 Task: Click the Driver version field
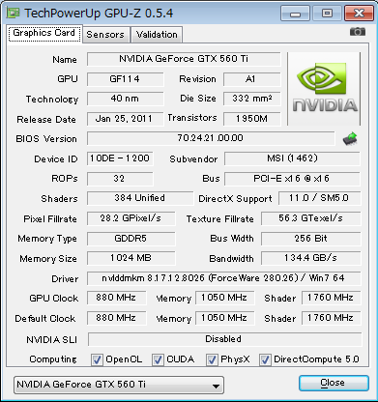click(x=223, y=278)
